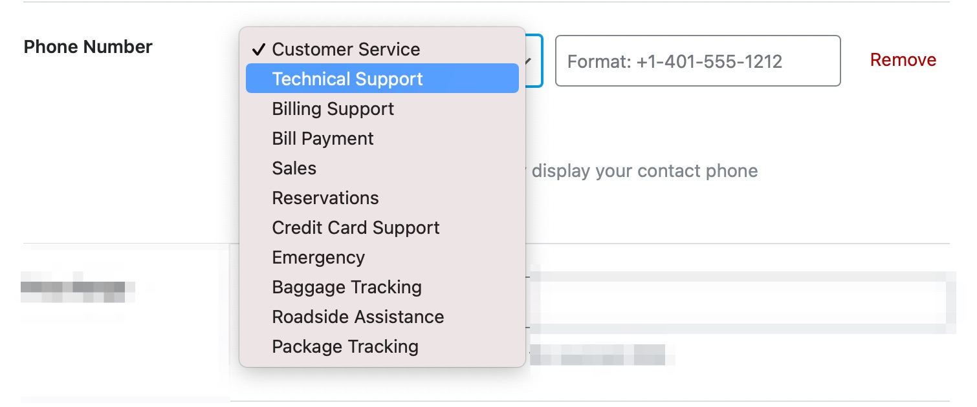Screen dimensions: 977x407
Task: Click the phone type dropdown arrow
Action: point(529,61)
